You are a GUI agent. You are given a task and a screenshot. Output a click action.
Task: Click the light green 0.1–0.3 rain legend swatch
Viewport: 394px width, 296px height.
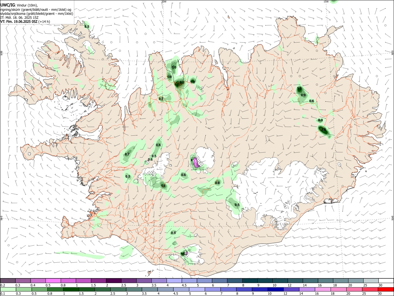click(8, 290)
